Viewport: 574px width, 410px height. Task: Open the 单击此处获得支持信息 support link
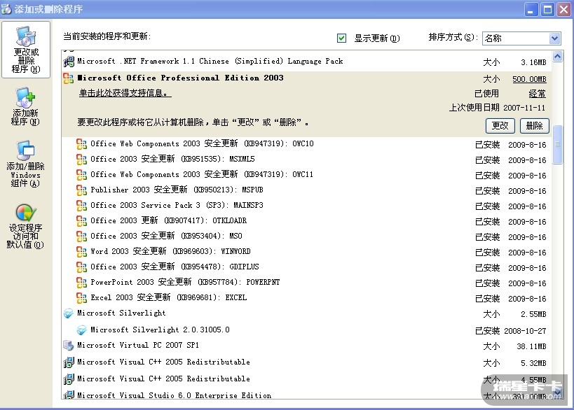click(125, 93)
